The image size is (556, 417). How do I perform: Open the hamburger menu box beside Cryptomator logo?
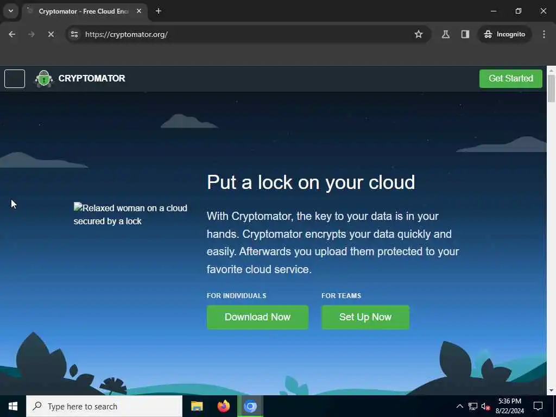click(15, 78)
